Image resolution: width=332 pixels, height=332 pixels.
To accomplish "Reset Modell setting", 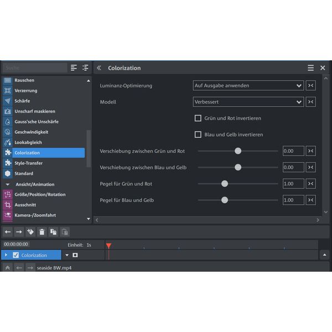I will (310, 102).
